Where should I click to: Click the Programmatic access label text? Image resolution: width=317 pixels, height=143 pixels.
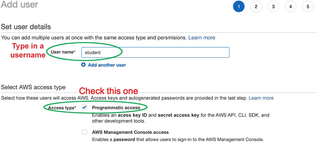pos(116,108)
